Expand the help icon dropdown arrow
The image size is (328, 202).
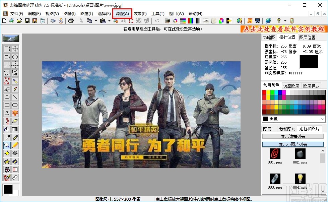point(285,21)
